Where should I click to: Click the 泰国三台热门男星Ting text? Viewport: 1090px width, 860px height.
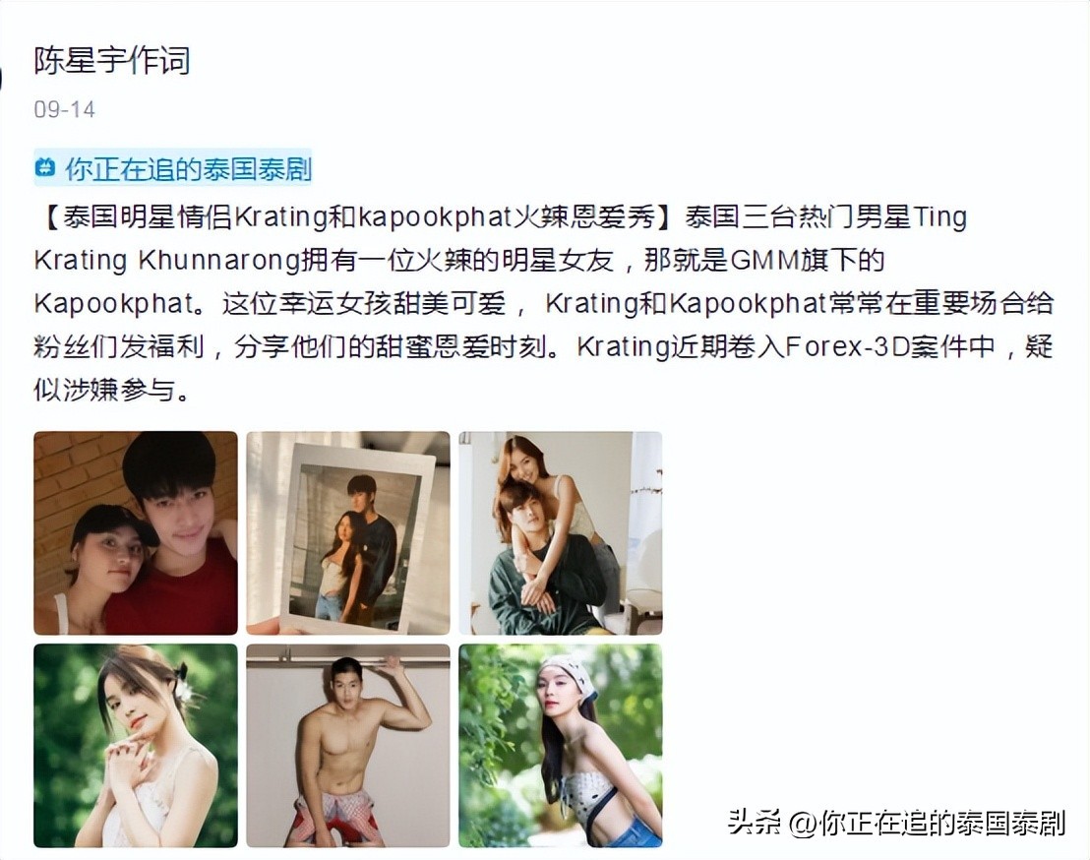tap(825, 216)
